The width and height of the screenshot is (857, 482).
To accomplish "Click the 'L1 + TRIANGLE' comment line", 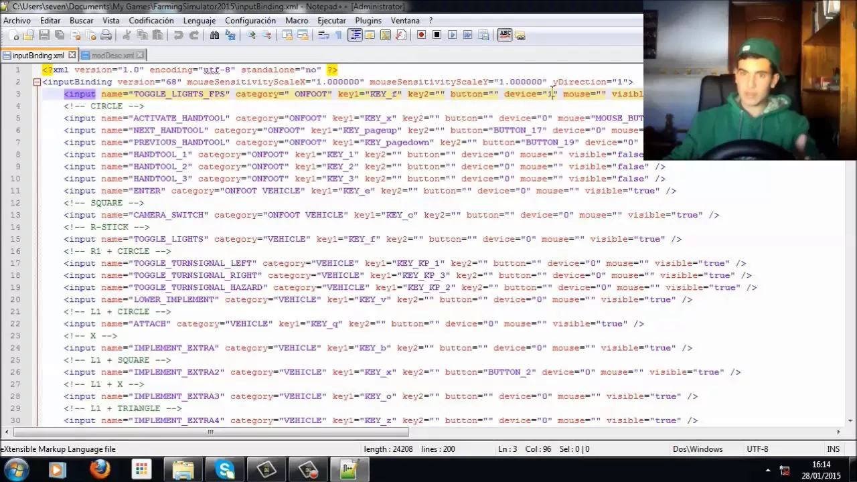I will coord(123,408).
